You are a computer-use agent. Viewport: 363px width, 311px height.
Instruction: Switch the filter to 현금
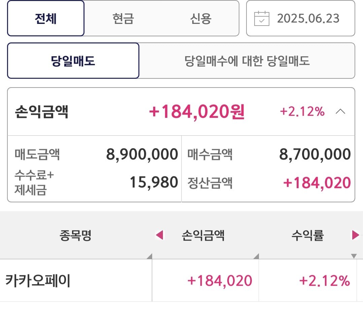click(123, 19)
